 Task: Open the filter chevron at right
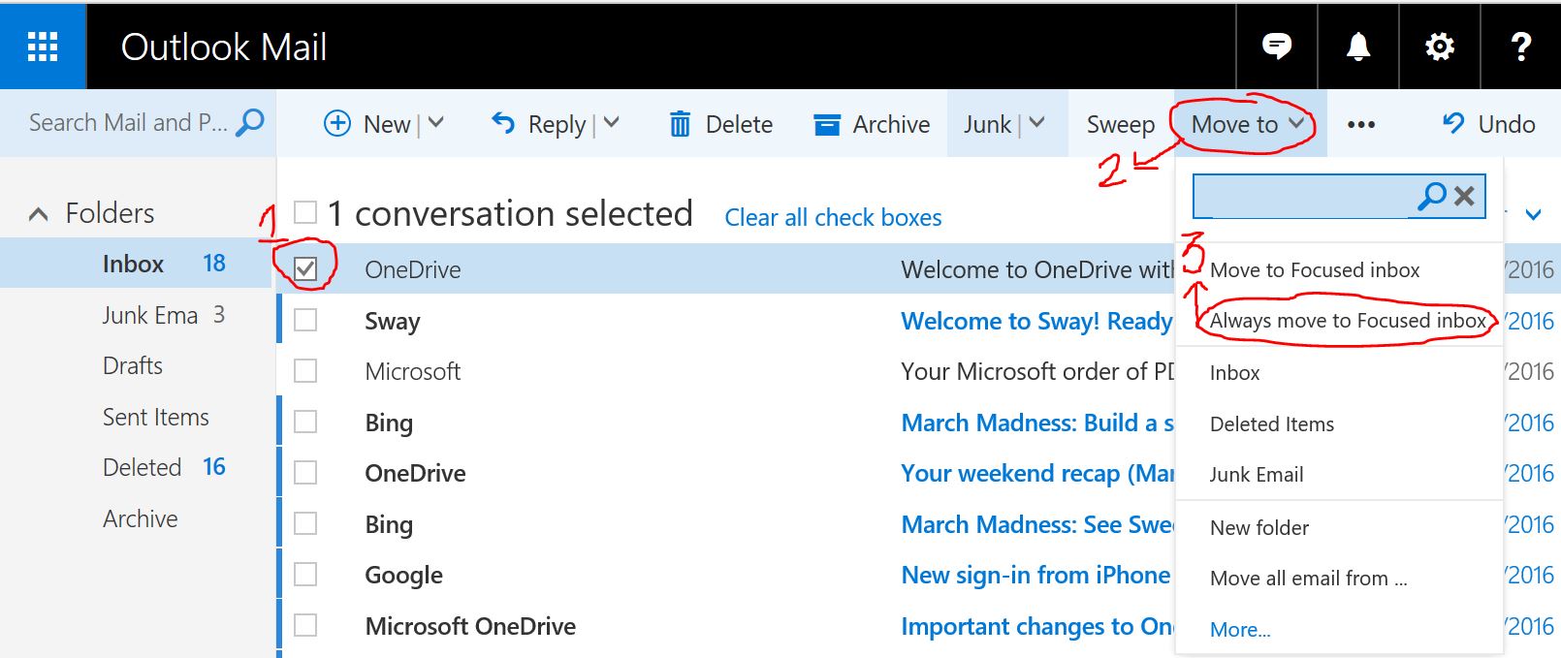pyautogui.click(x=1533, y=214)
